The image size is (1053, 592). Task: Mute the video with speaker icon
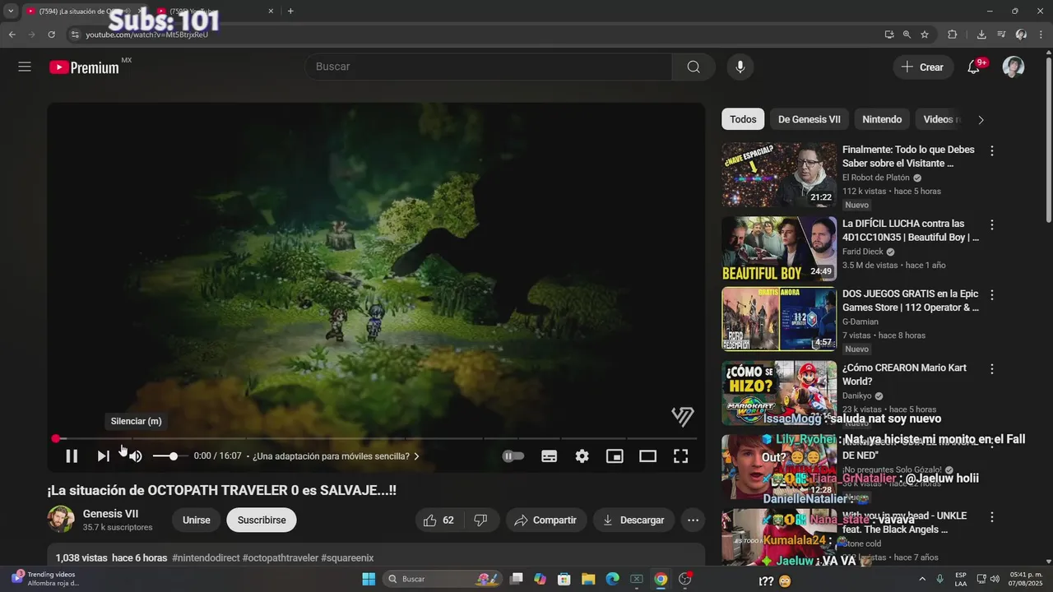(x=136, y=456)
